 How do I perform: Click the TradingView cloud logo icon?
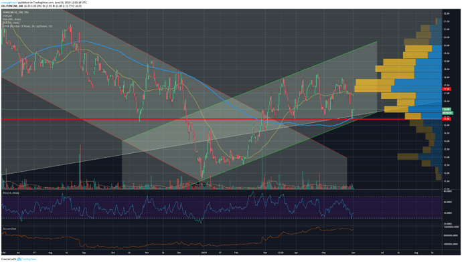click(x=19, y=259)
